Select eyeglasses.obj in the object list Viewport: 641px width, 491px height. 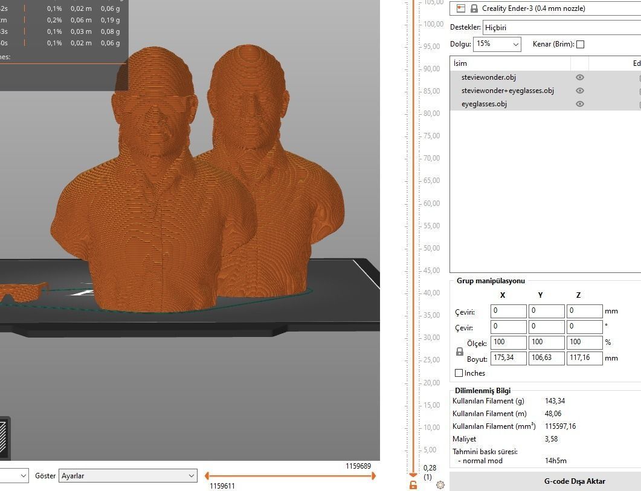pos(484,104)
